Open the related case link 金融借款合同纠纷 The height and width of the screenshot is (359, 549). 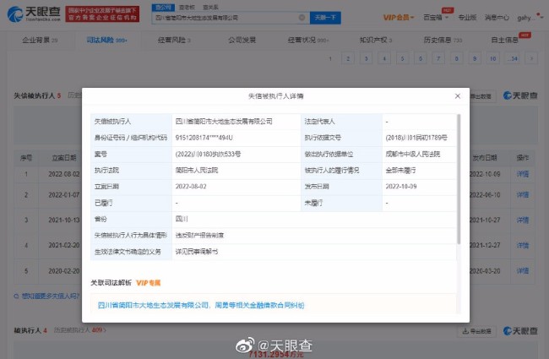(x=201, y=305)
